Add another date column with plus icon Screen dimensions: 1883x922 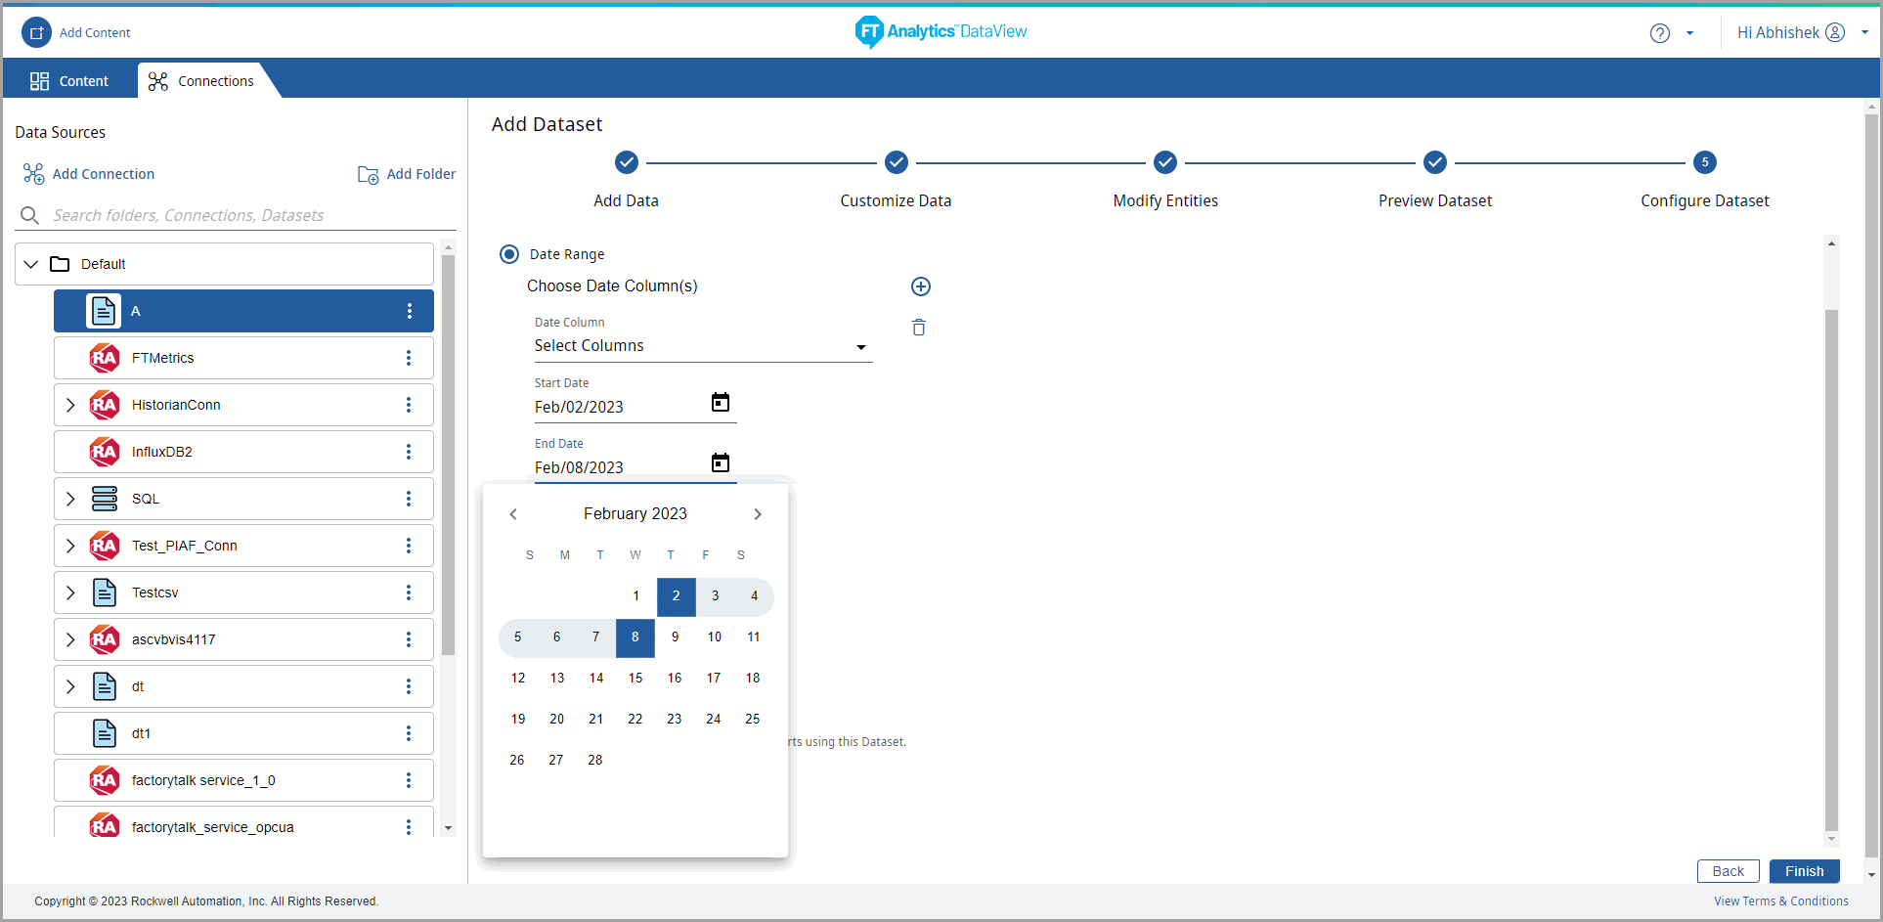point(920,286)
